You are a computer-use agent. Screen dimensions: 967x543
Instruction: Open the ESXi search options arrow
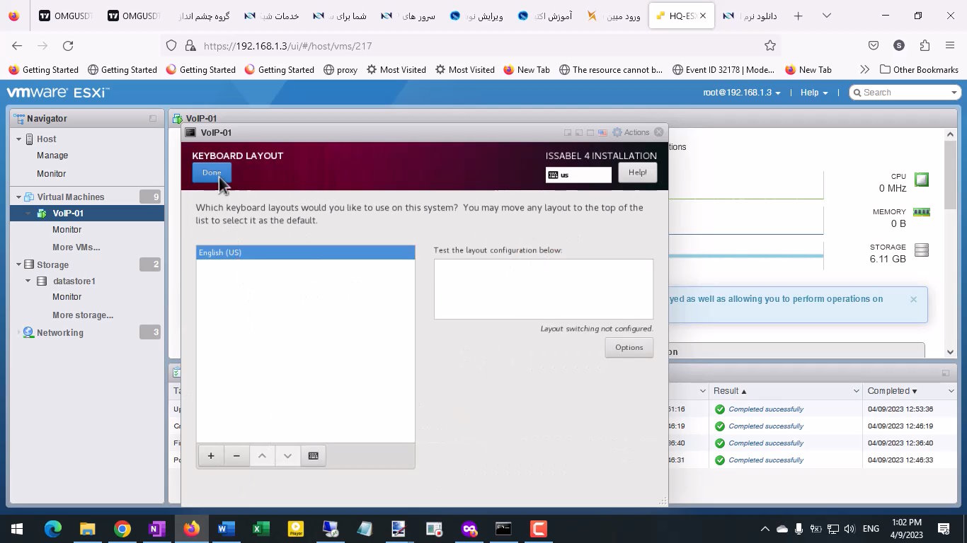pos(954,93)
